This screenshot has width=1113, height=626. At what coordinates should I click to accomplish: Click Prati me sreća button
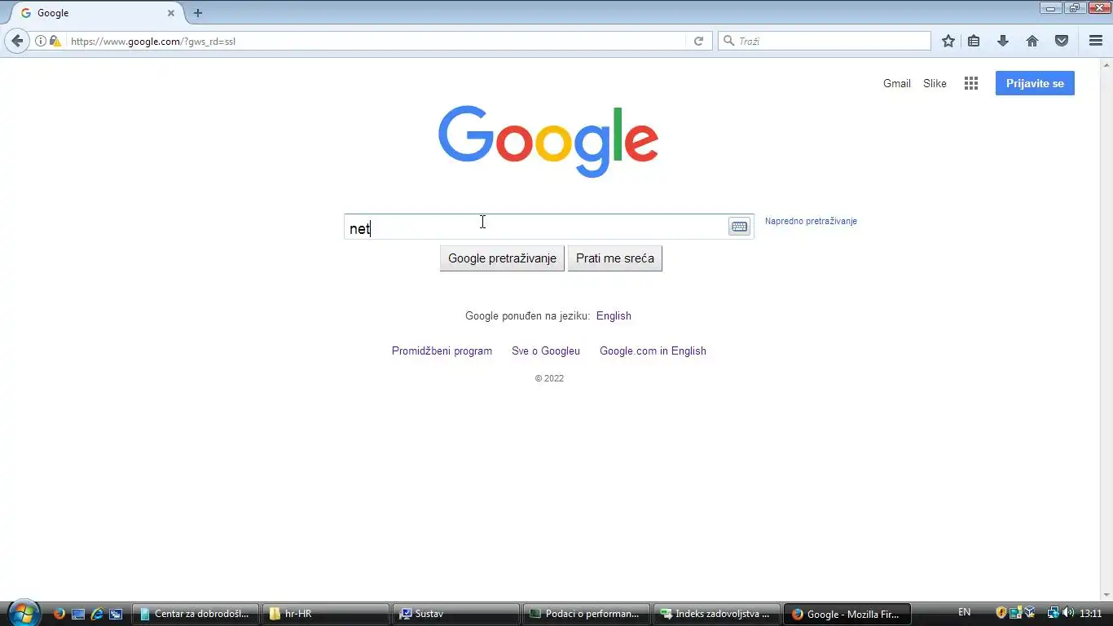[x=615, y=258]
